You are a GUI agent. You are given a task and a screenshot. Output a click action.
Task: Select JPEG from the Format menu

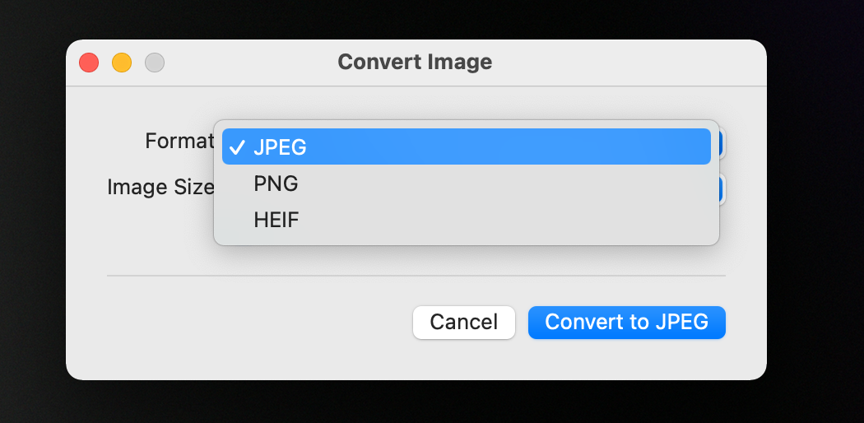coord(467,146)
